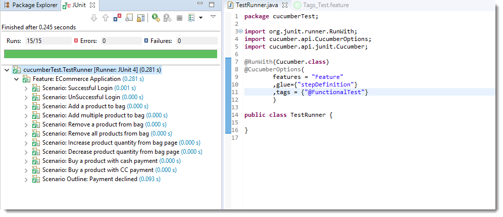Screen dimensions: 503x217
Task: Maximize the JUnit view panel
Action: point(212,5)
